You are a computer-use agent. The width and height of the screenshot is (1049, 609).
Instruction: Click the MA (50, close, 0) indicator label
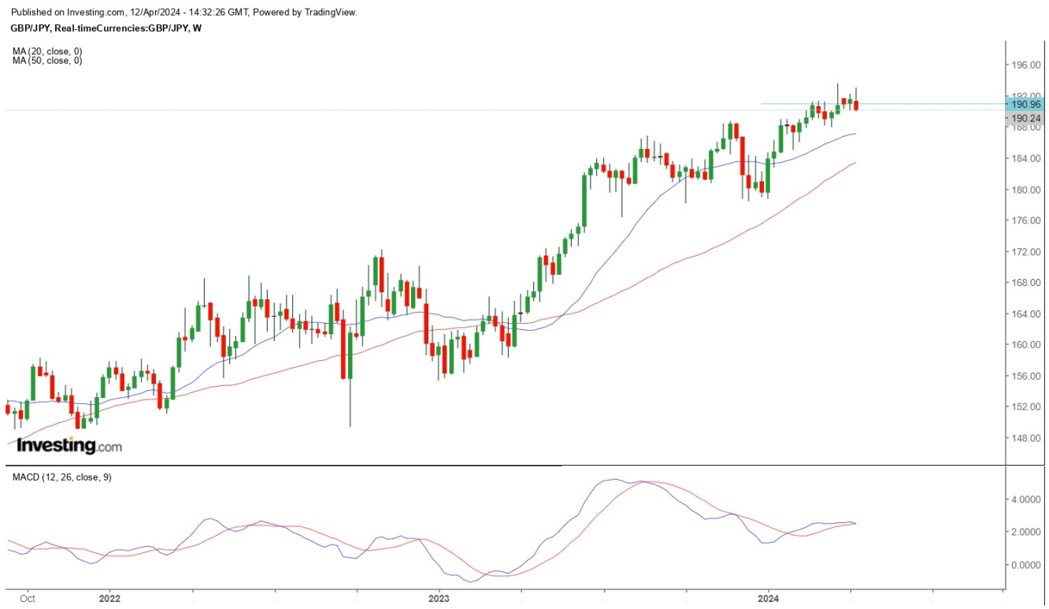pos(47,61)
